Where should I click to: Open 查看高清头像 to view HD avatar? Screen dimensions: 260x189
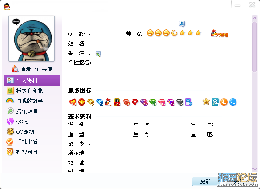pos(32,69)
